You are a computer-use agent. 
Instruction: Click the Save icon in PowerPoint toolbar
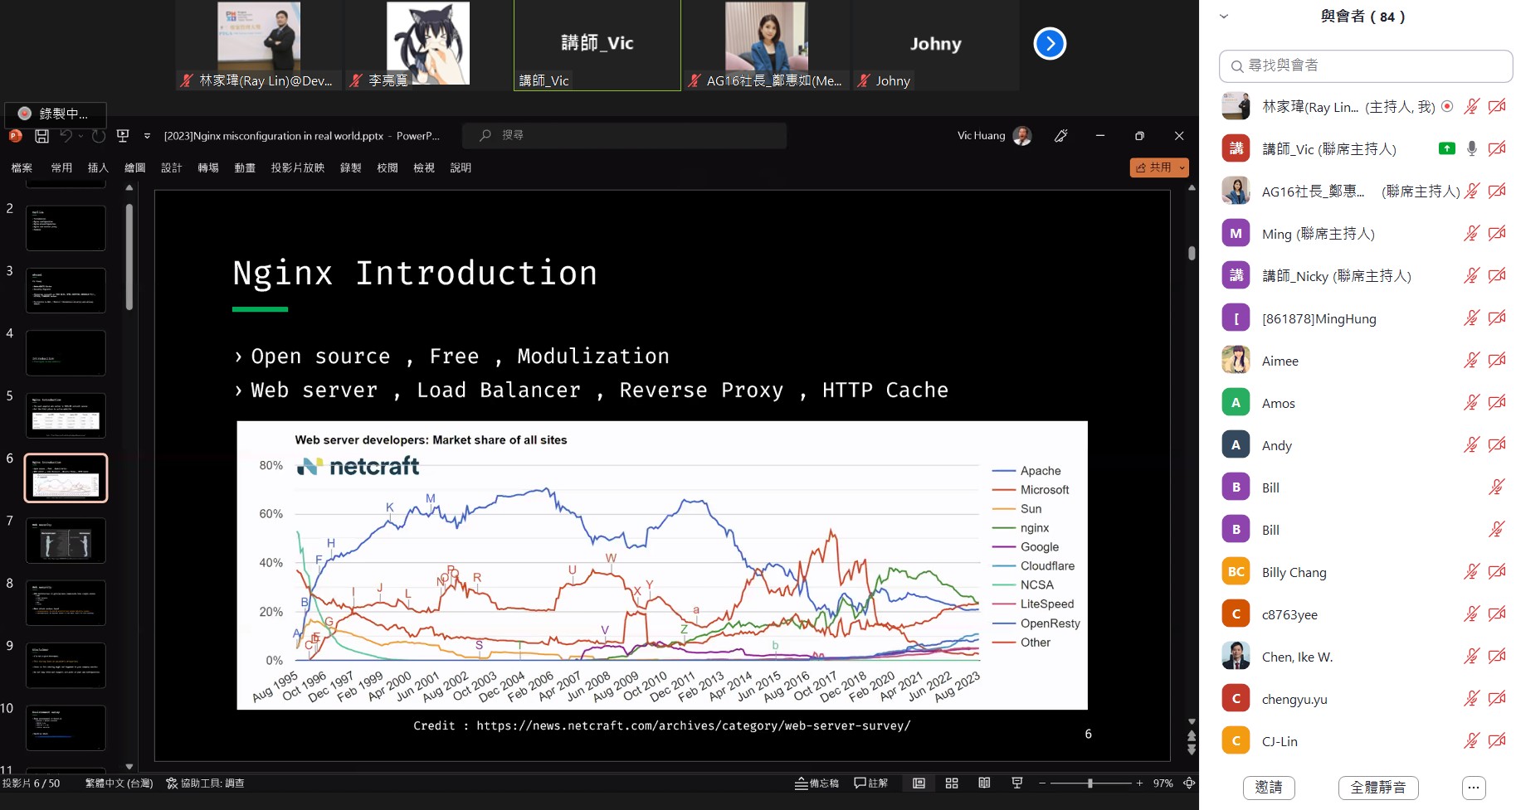click(41, 136)
